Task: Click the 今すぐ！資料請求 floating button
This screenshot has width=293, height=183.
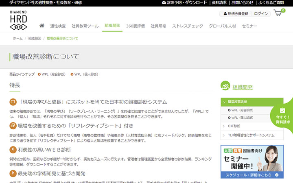Action: 282,116
